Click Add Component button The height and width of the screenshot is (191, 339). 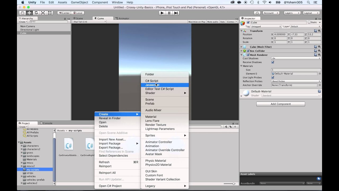[x=281, y=104]
